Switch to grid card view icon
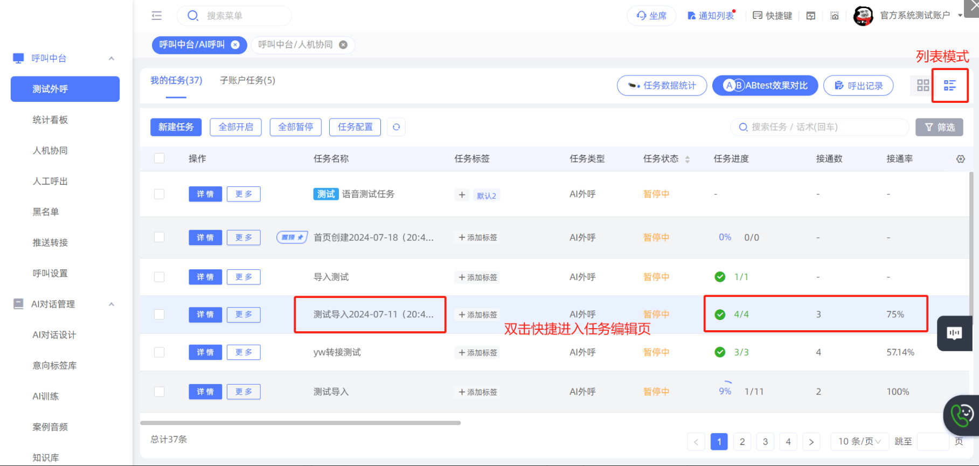The width and height of the screenshot is (979, 466). click(x=923, y=85)
